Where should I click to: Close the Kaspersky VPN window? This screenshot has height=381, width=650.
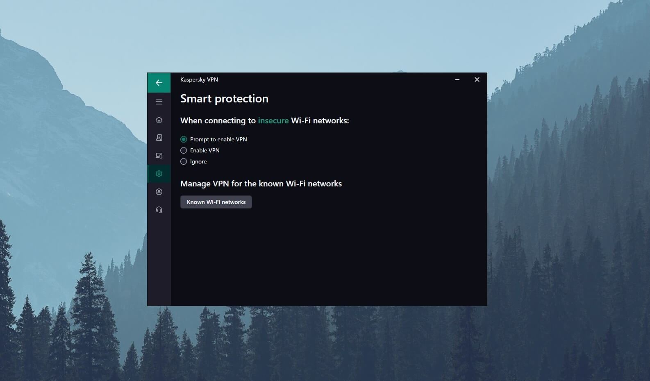pos(477,79)
